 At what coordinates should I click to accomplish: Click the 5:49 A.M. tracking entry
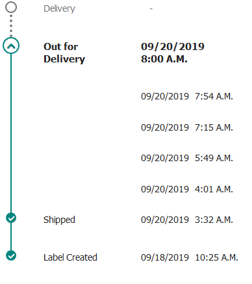(x=187, y=158)
